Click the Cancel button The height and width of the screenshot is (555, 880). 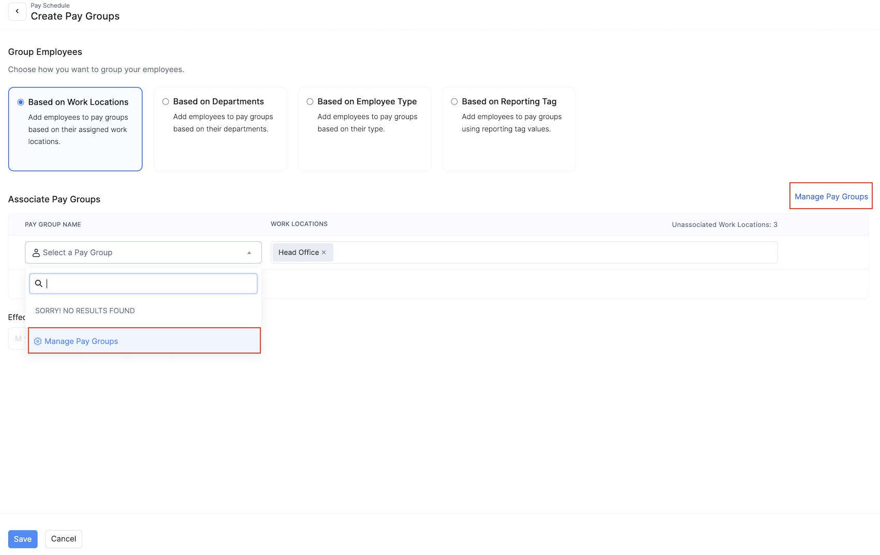coord(63,538)
